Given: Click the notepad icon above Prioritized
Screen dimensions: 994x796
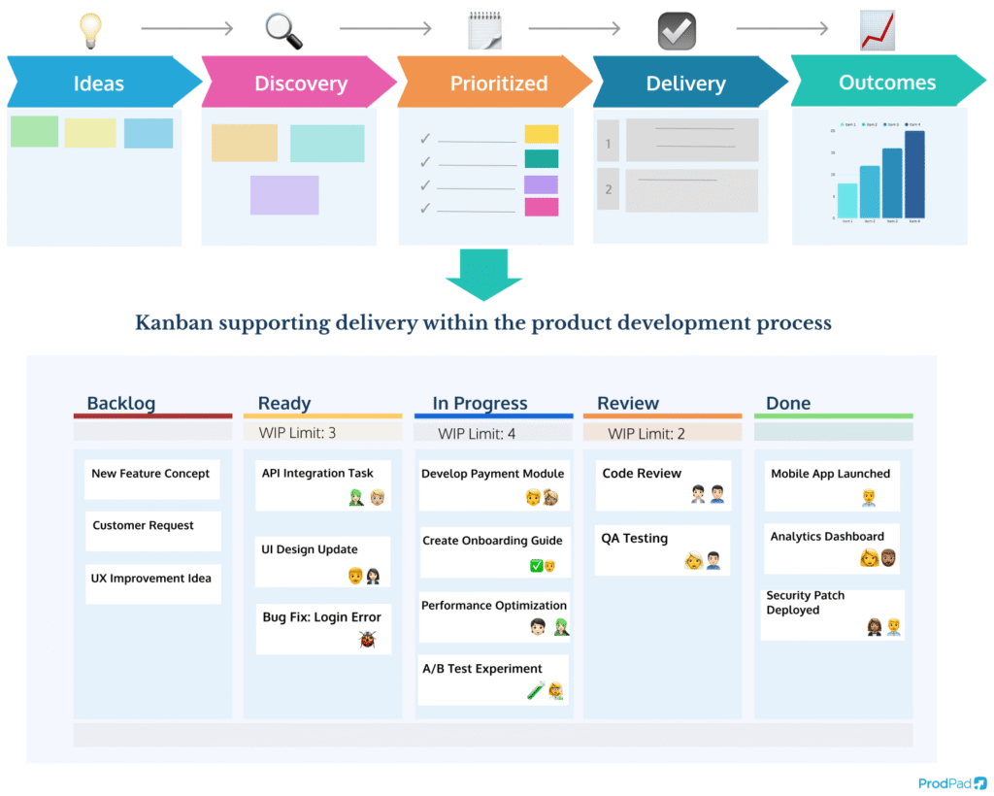Looking at the screenshot, I should (x=485, y=30).
